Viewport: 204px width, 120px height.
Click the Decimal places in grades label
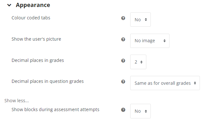click(38, 60)
